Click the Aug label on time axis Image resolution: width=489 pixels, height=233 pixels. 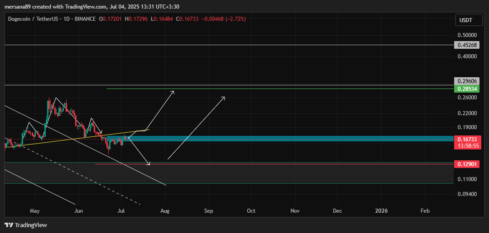165,211
